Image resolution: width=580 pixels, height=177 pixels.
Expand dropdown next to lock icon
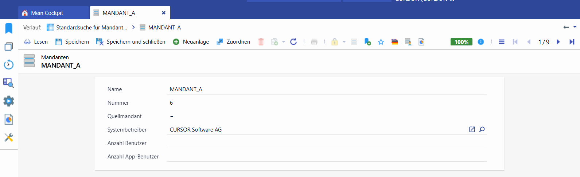pyautogui.click(x=344, y=42)
